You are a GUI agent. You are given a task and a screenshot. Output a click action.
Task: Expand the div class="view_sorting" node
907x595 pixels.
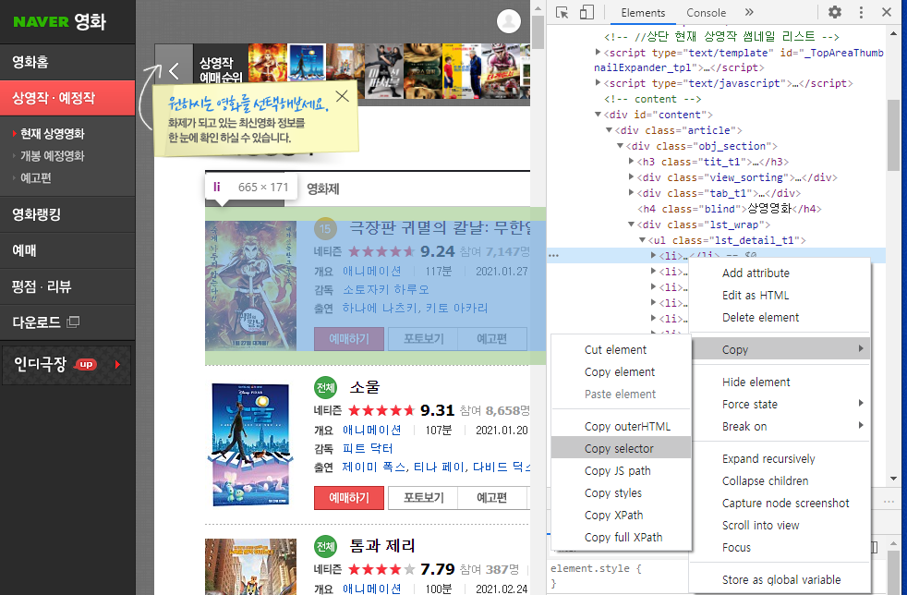631,177
